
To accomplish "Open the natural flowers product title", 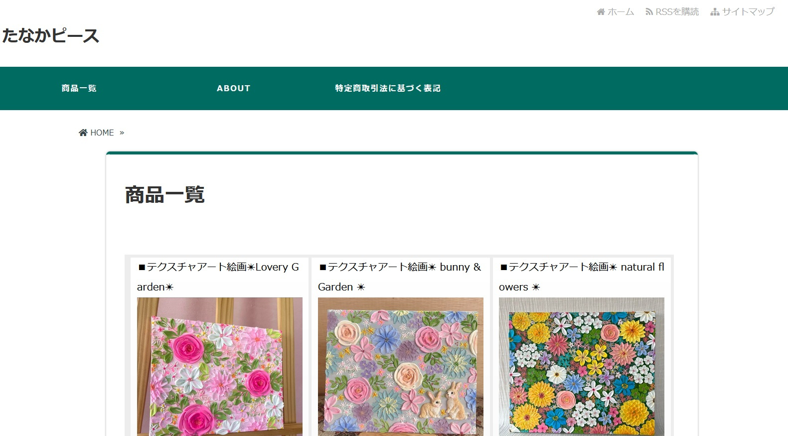I will (581, 277).
